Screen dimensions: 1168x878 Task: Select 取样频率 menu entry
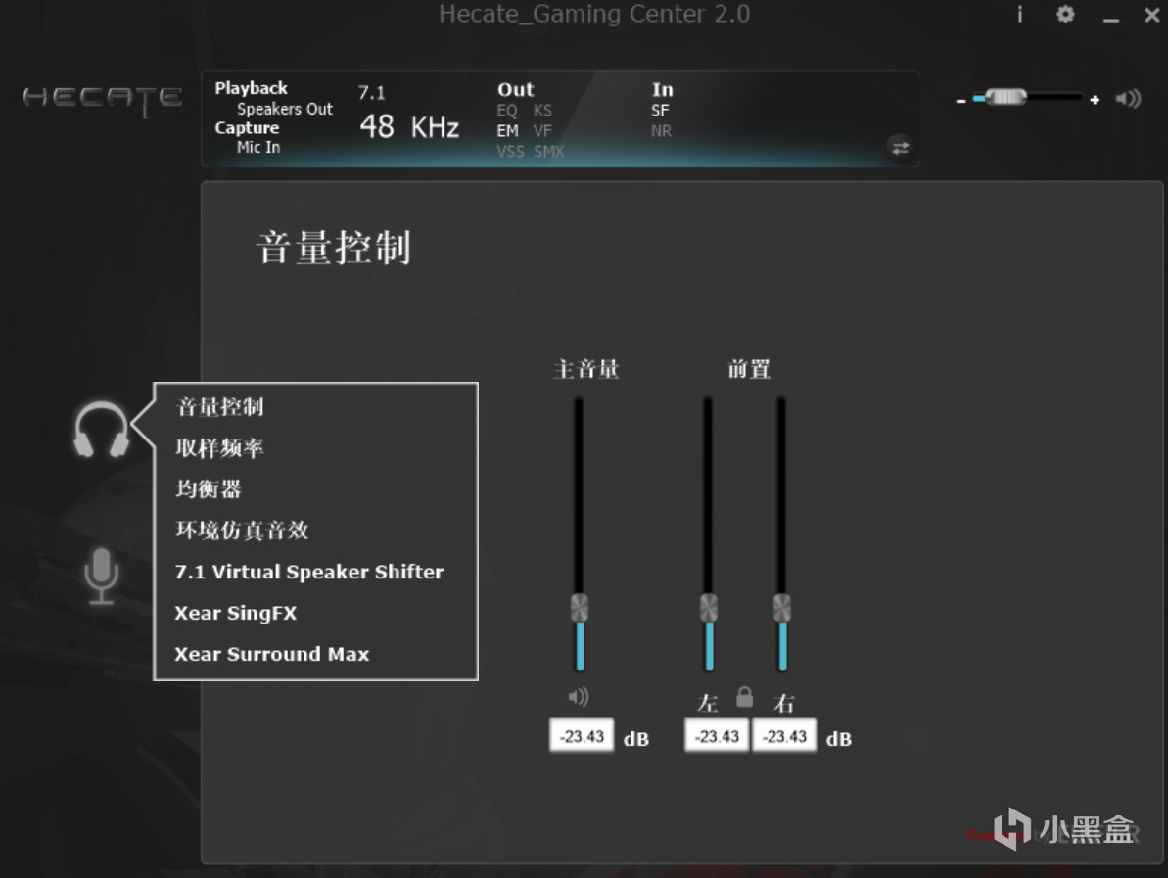(x=219, y=447)
